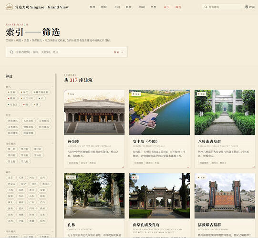Select the 第七批 batch filter
Viewport: 258px width, 238px height.
(11, 162)
